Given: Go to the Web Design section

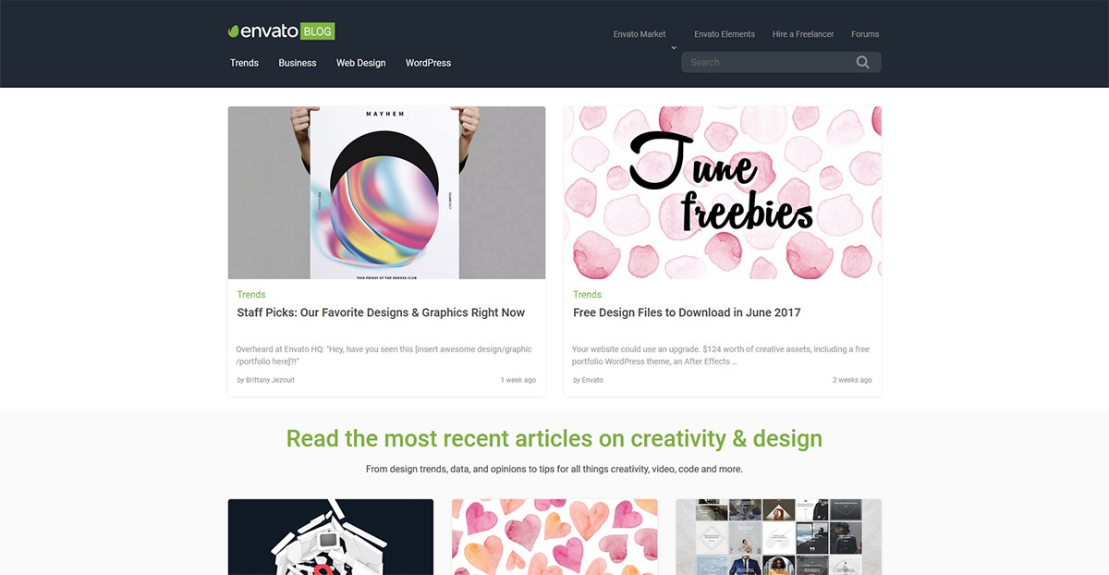Looking at the screenshot, I should point(360,63).
